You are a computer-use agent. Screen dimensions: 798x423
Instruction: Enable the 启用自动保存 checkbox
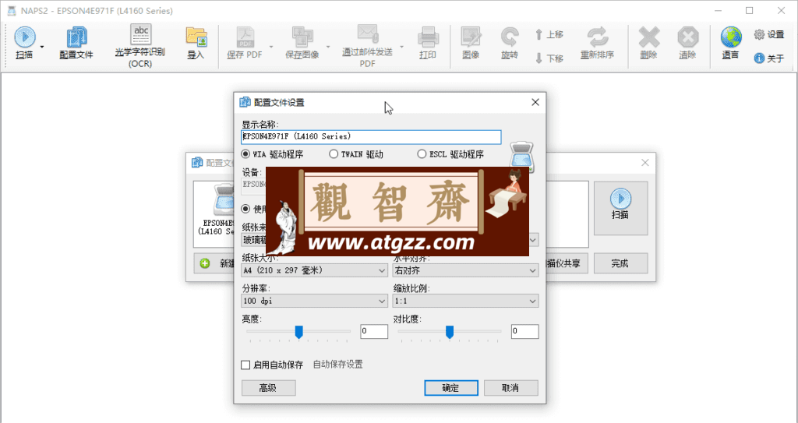pyautogui.click(x=245, y=365)
